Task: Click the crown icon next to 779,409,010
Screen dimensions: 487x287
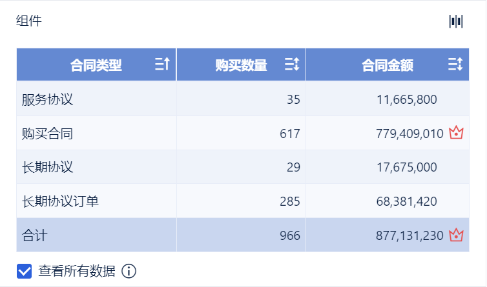Action: [457, 134]
